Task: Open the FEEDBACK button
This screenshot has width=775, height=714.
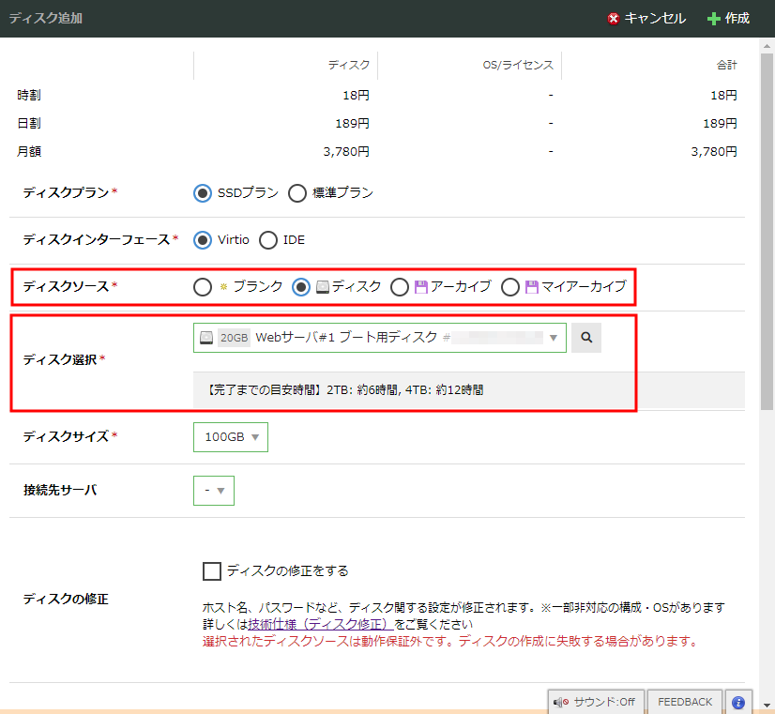Action: click(684, 702)
